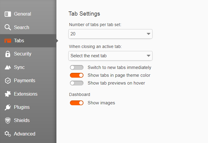Click the Extensions puzzle piece icon
The image size is (208, 143).
[8, 94]
